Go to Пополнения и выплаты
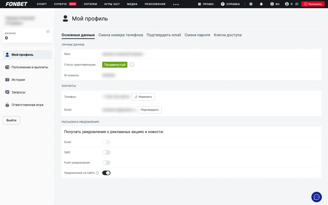Viewport: 328px width, 205px height. [27, 67]
